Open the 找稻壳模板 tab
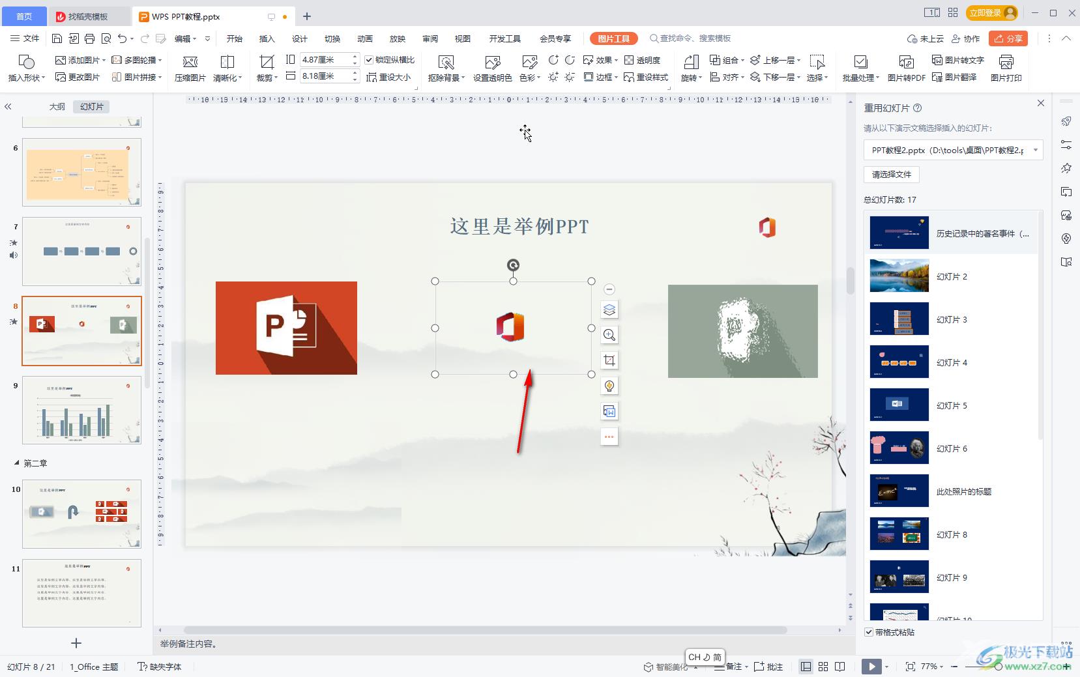Screen dimensions: 1080x677 (88, 16)
